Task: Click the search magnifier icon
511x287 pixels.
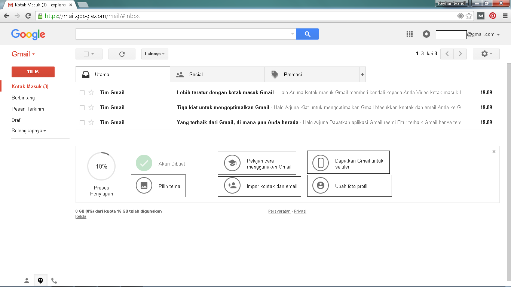Action: click(x=307, y=34)
